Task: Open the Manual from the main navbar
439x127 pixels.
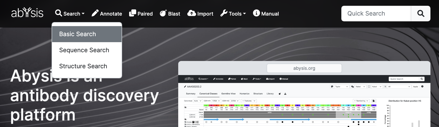Action: 266,14
